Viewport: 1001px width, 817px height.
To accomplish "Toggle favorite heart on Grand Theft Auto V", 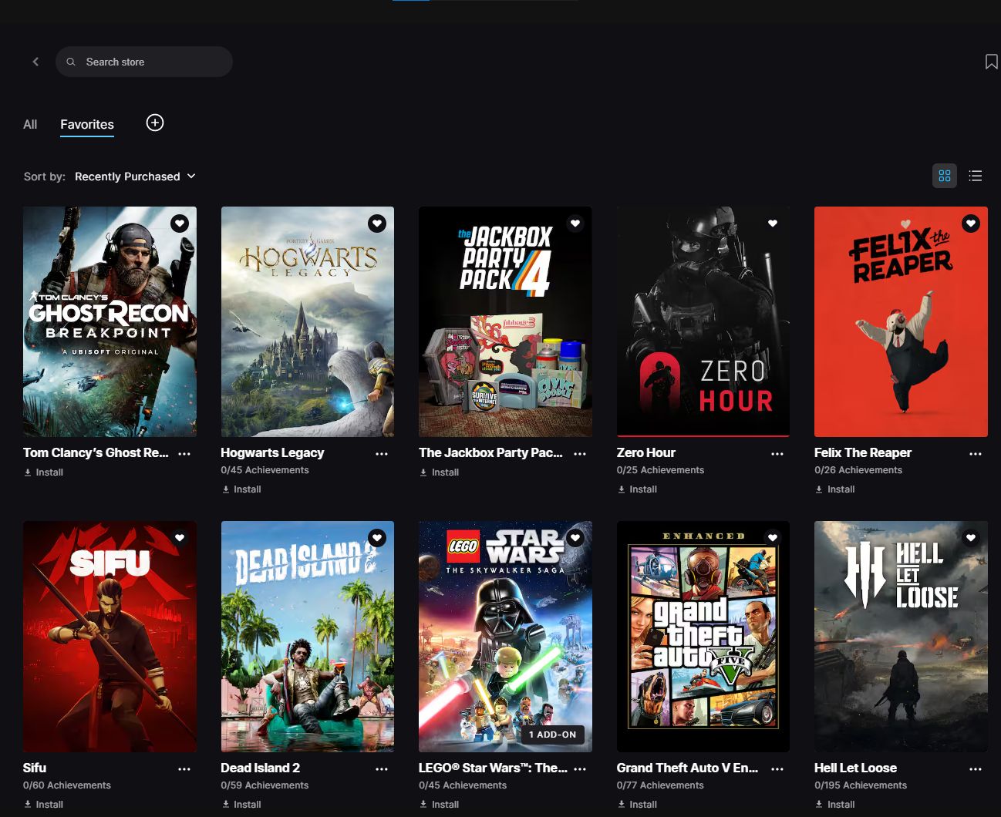I will point(773,538).
